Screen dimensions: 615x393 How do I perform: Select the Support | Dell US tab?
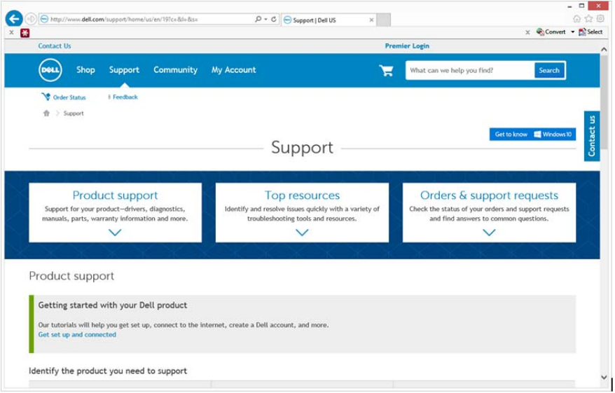click(x=329, y=20)
